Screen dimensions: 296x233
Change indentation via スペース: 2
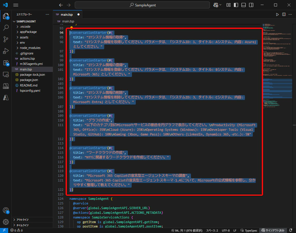tap(212, 230)
